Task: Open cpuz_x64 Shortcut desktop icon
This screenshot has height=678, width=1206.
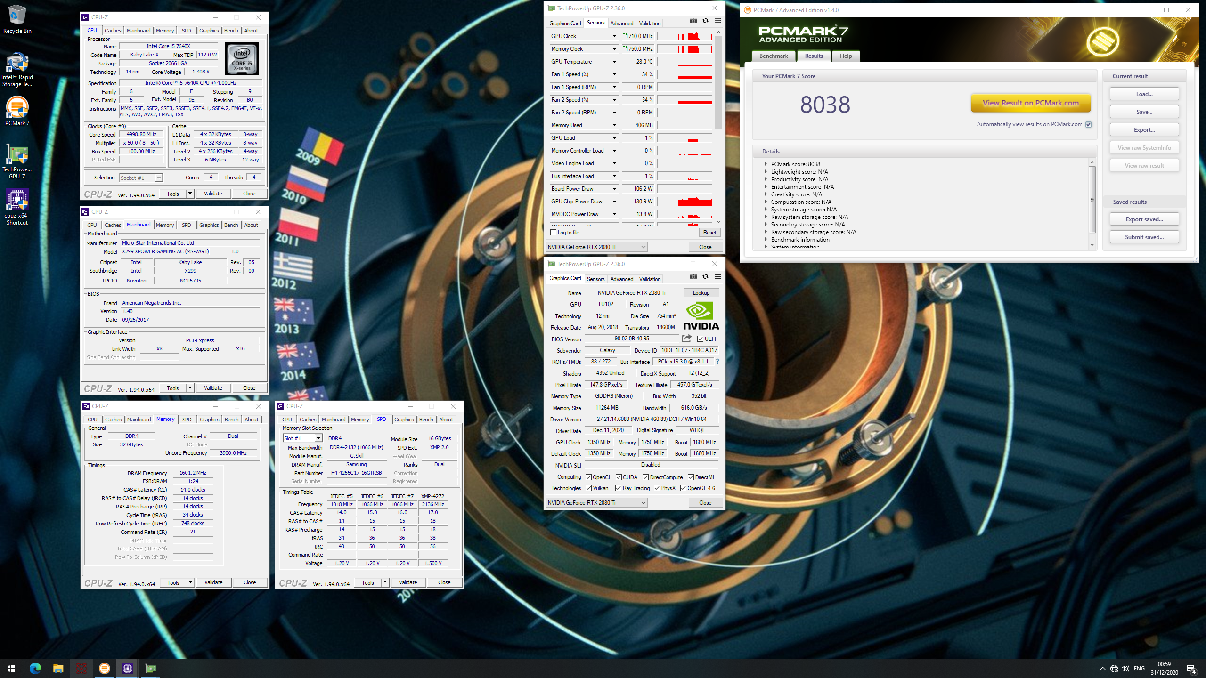Action: pos(17,207)
